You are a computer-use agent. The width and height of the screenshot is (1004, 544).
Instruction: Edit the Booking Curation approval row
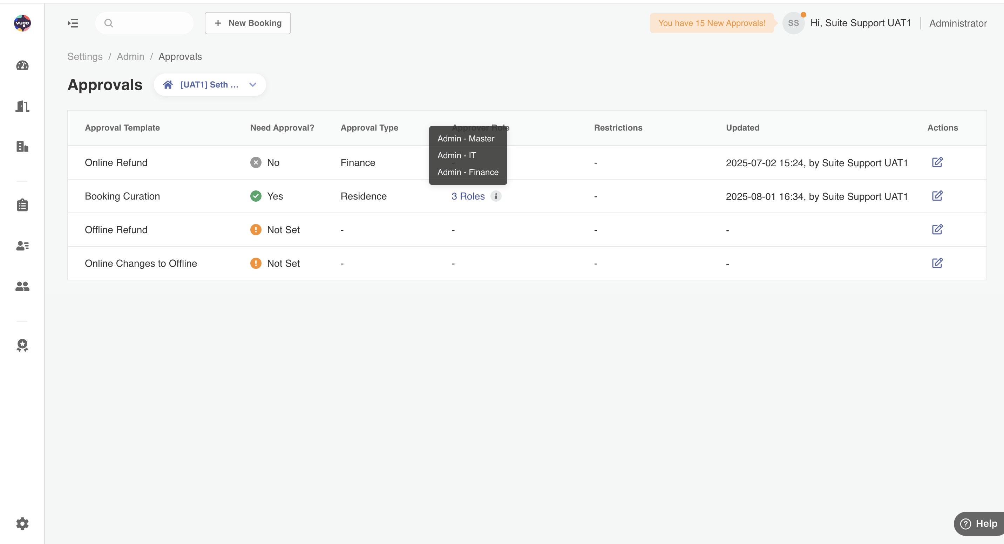[937, 196]
